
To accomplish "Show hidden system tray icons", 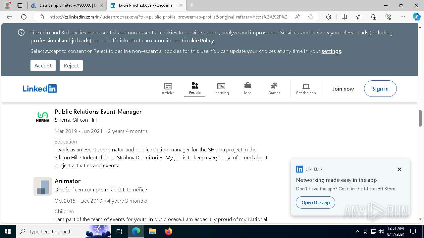I will click(x=357, y=231).
